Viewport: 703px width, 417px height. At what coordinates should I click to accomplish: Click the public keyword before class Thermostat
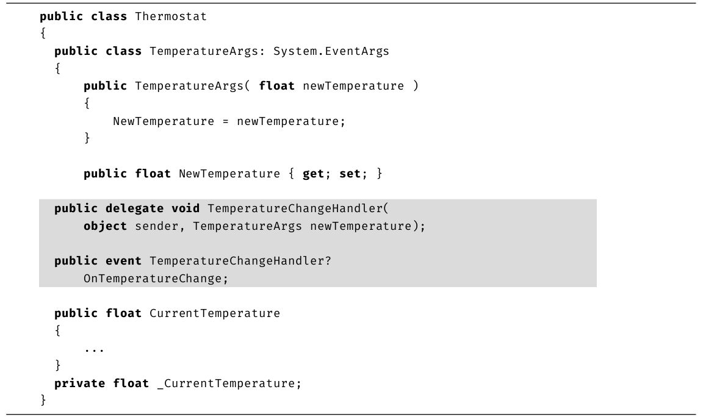(61, 16)
